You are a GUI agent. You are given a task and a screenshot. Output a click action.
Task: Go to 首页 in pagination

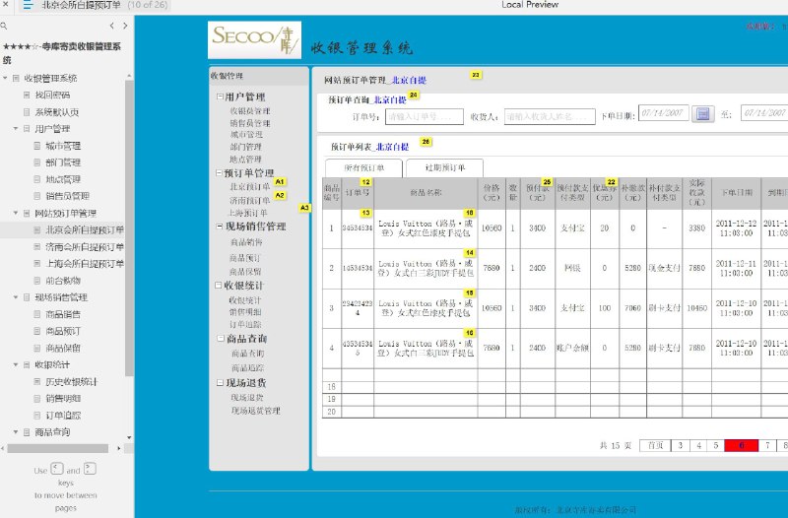(x=655, y=445)
